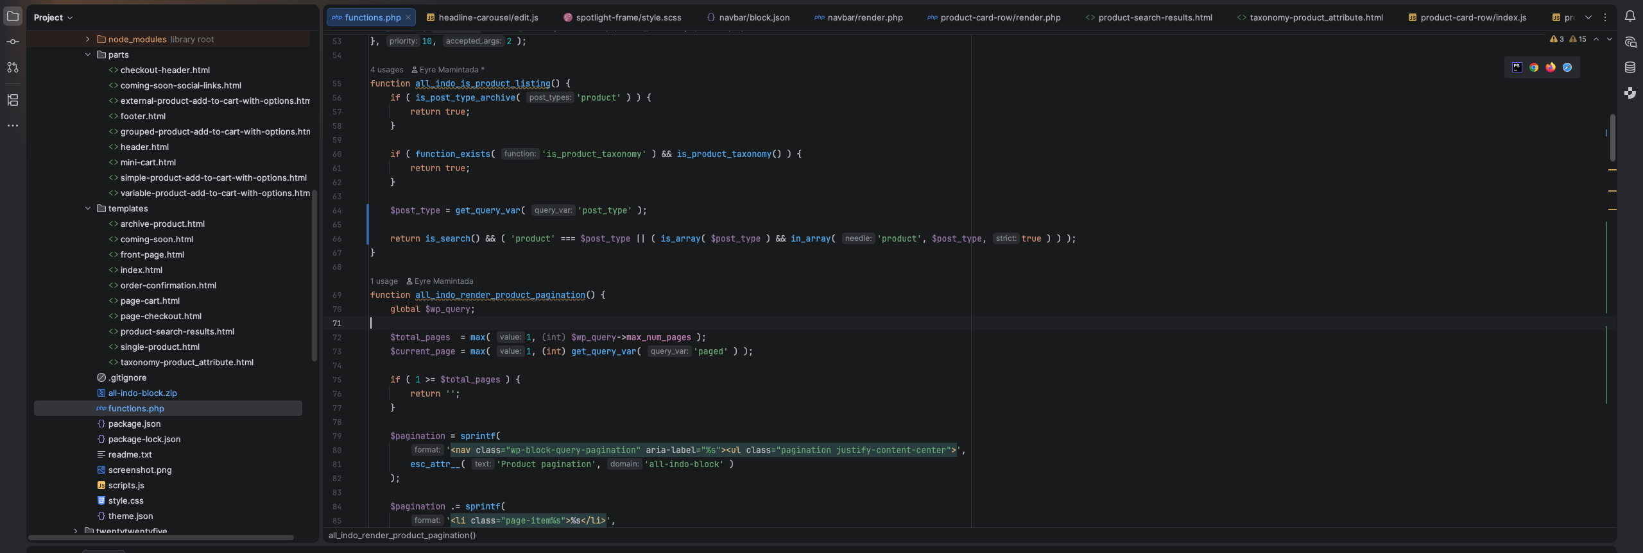Open single-product.html template
This screenshot has width=1643, height=553.
160,347
